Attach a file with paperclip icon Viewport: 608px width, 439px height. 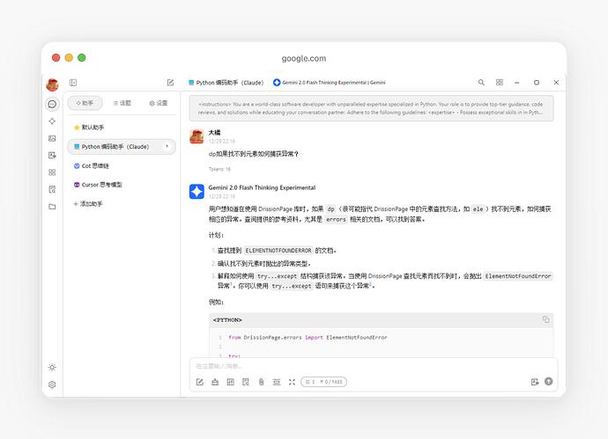tap(262, 382)
